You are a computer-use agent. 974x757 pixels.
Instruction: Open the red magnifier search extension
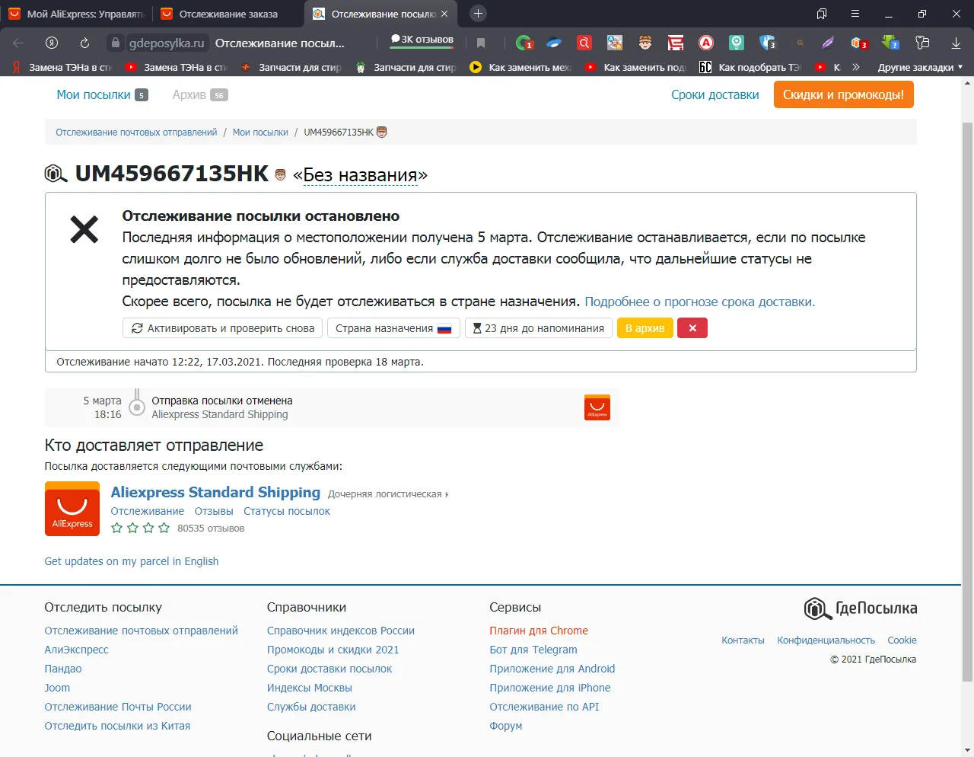coord(584,43)
